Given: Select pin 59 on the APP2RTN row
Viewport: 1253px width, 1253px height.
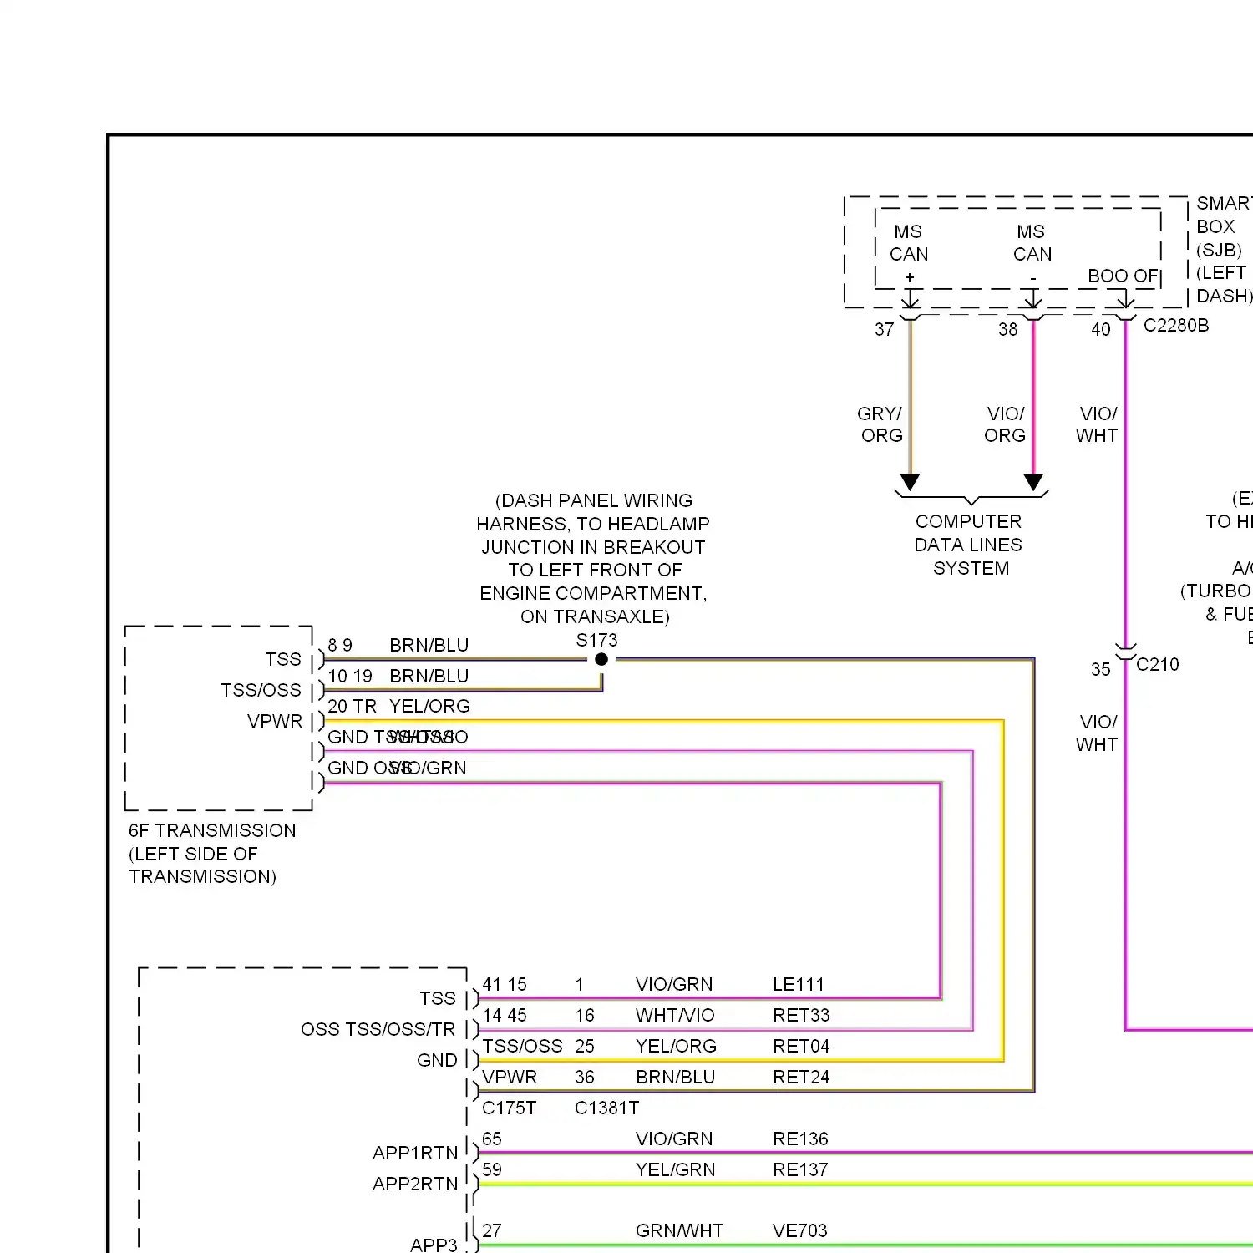Looking at the screenshot, I should coord(492,1169).
